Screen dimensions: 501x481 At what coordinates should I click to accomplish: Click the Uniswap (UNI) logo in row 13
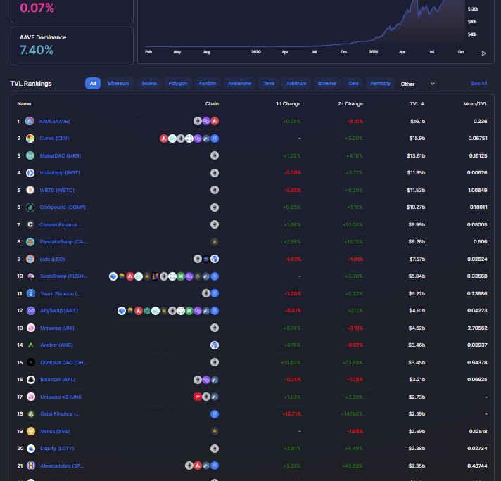30,328
